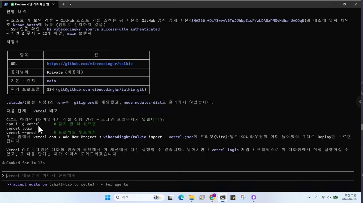
Task: Open Sticky Notes from the taskbar
Action: [x=233, y=198]
